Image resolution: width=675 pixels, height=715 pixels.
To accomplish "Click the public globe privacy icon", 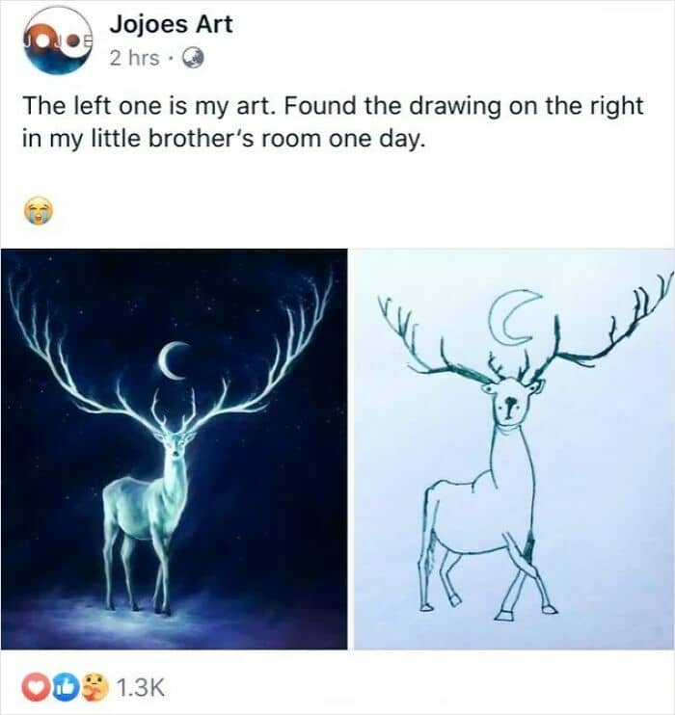I will tap(193, 58).
